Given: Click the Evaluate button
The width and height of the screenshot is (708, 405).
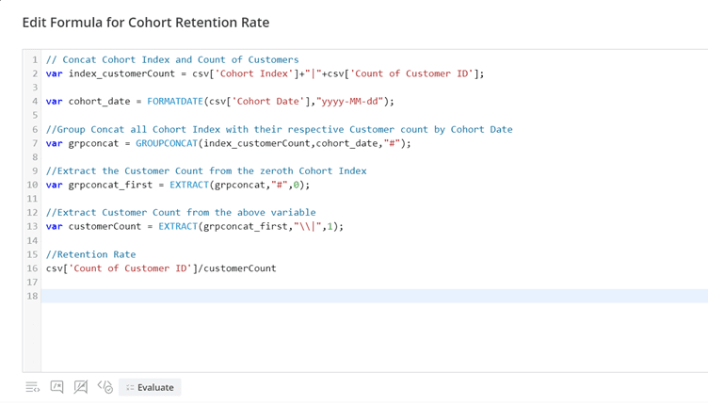Looking at the screenshot, I should (150, 387).
